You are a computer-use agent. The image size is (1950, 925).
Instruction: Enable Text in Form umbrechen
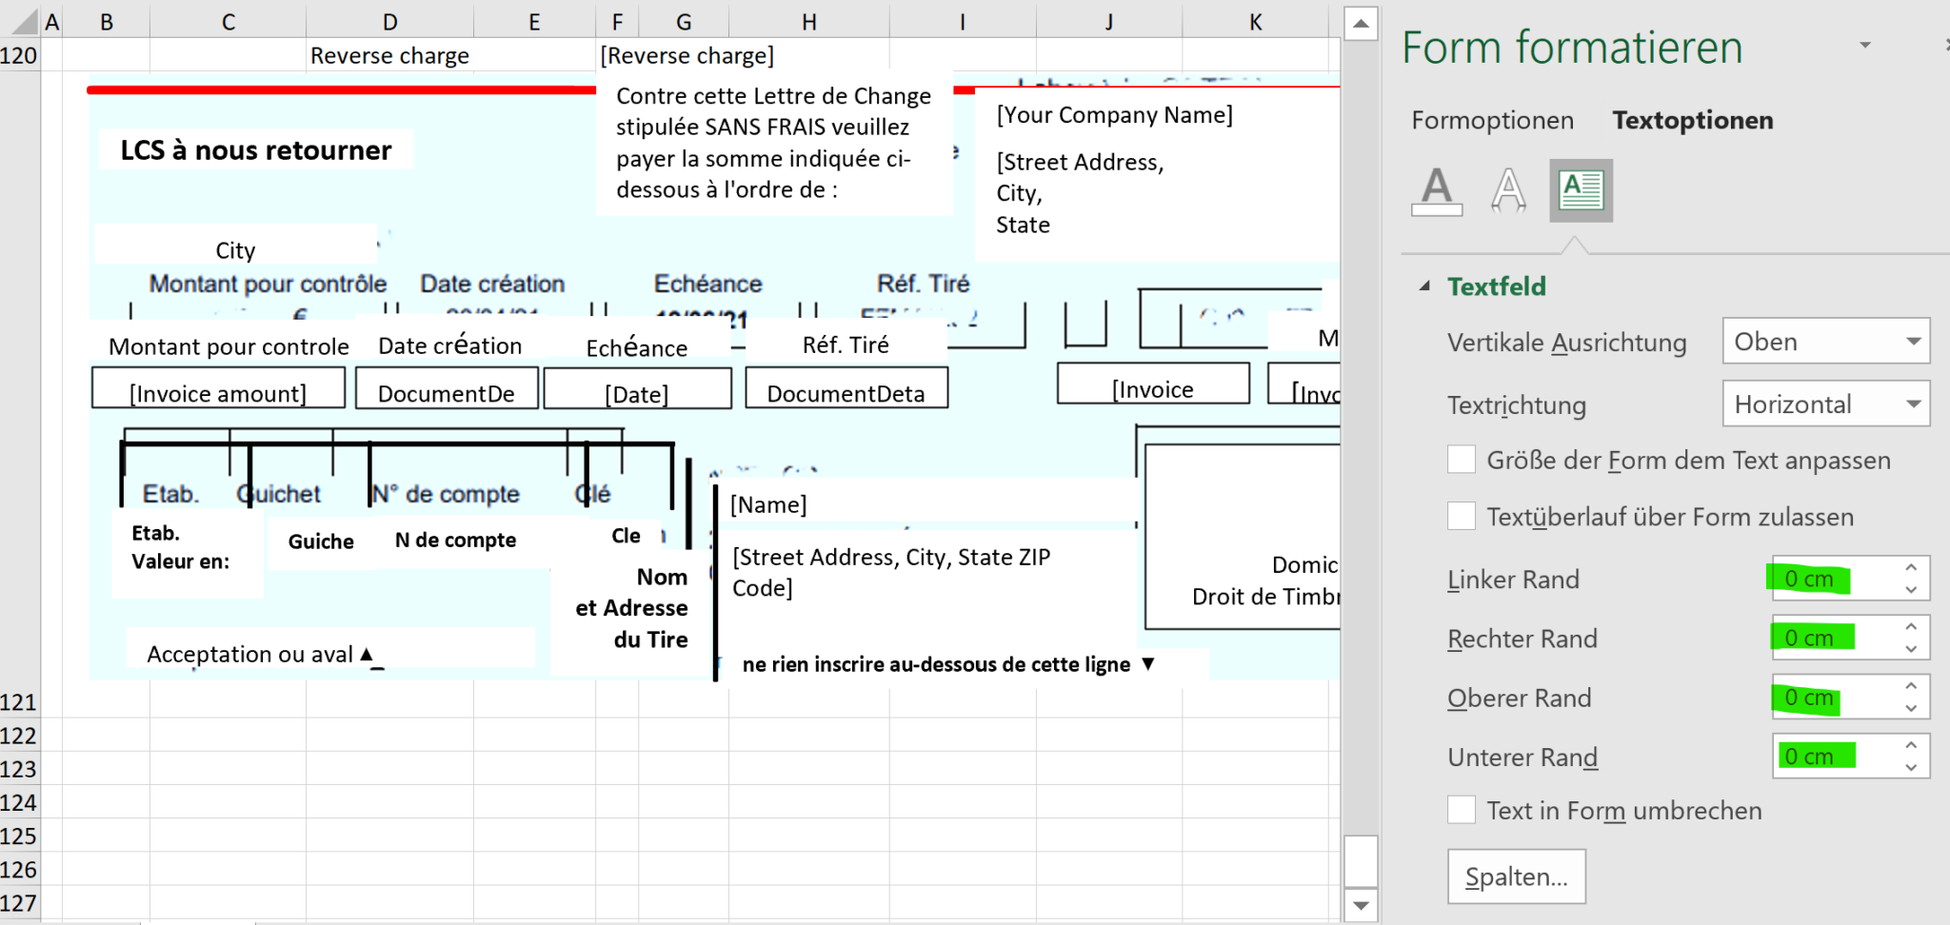tap(1462, 809)
